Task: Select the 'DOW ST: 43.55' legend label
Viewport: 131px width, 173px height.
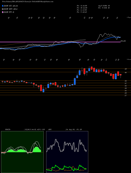Action: [x=11, y=6]
